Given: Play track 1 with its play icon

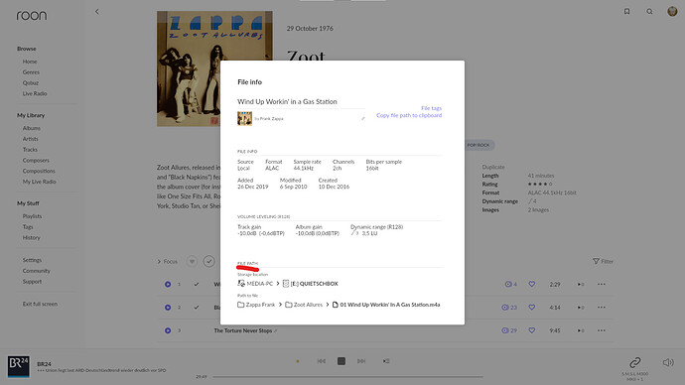Looking at the screenshot, I should [x=168, y=284].
